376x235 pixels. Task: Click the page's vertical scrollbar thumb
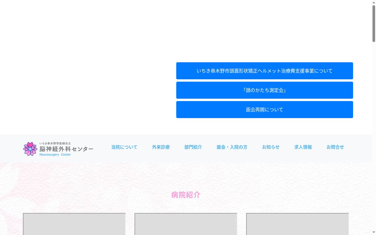coord(374,23)
